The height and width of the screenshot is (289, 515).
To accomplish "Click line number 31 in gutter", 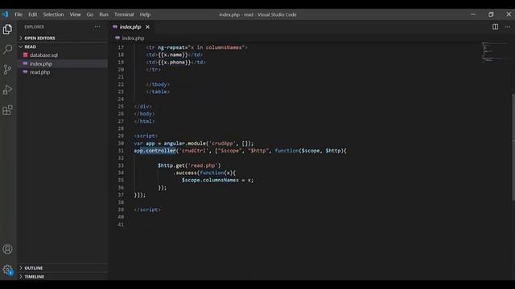I will click(x=121, y=151).
